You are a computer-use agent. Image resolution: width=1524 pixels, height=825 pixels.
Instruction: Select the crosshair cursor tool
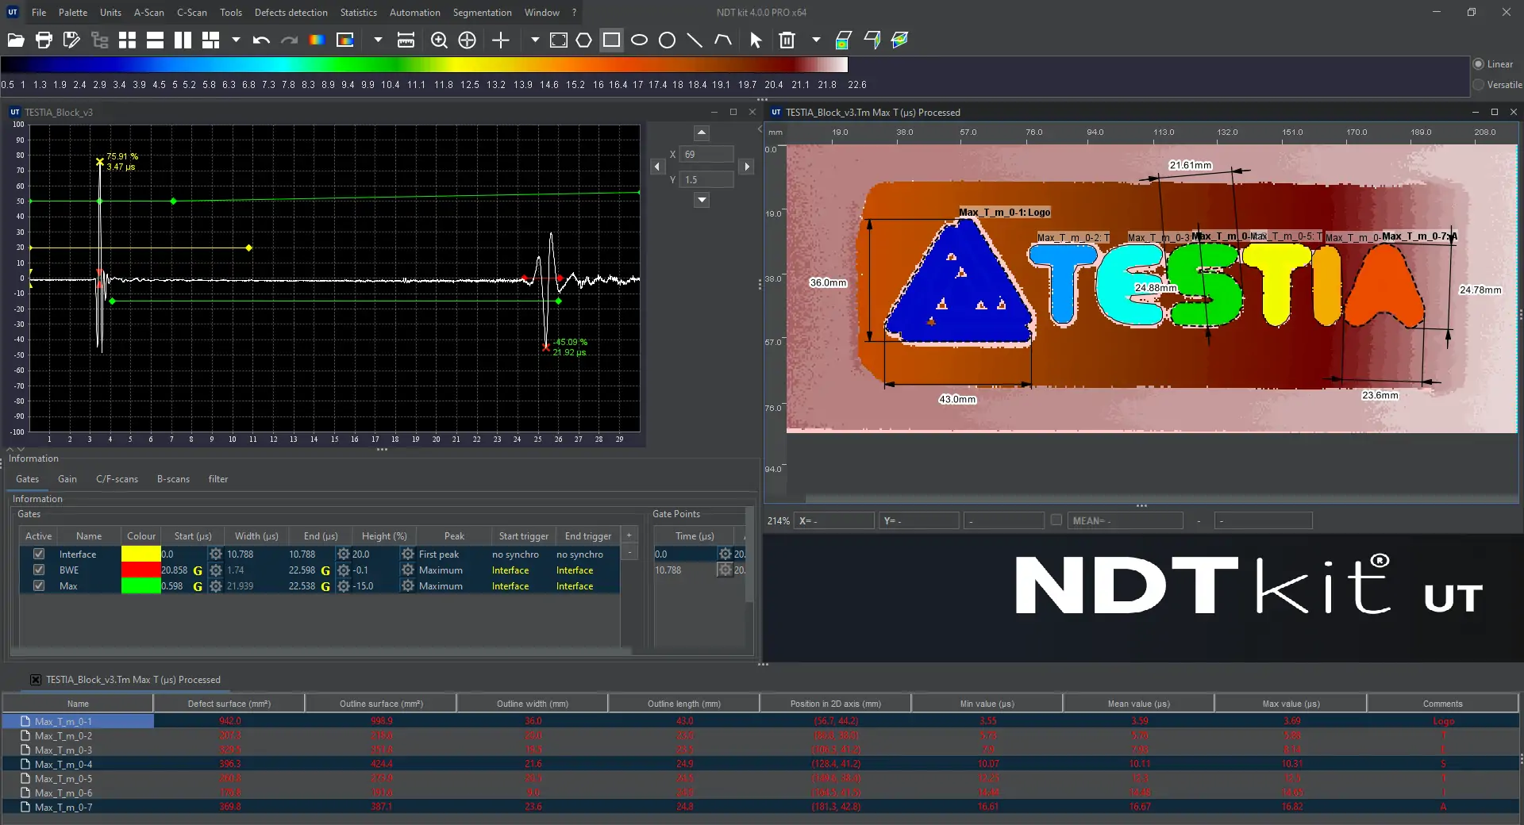(x=501, y=40)
